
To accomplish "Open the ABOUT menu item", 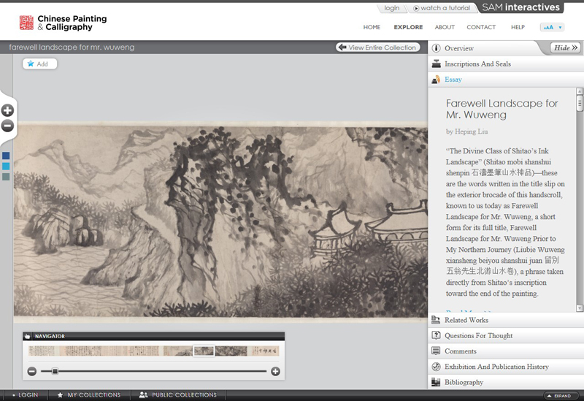I will tap(445, 27).
